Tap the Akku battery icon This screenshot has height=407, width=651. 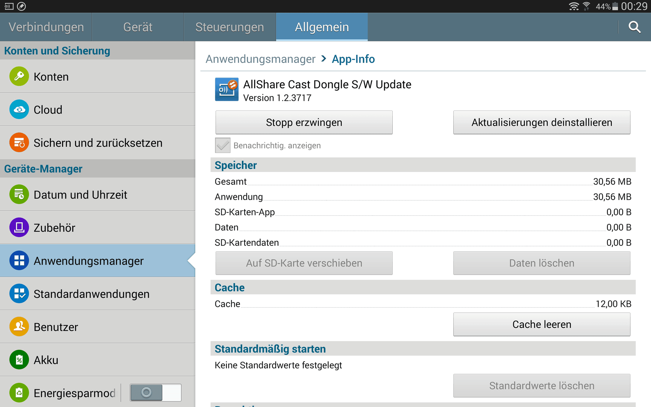click(19, 360)
